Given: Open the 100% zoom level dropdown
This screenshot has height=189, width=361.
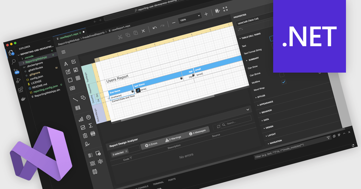Looking at the screenshot, I should 199,16.
